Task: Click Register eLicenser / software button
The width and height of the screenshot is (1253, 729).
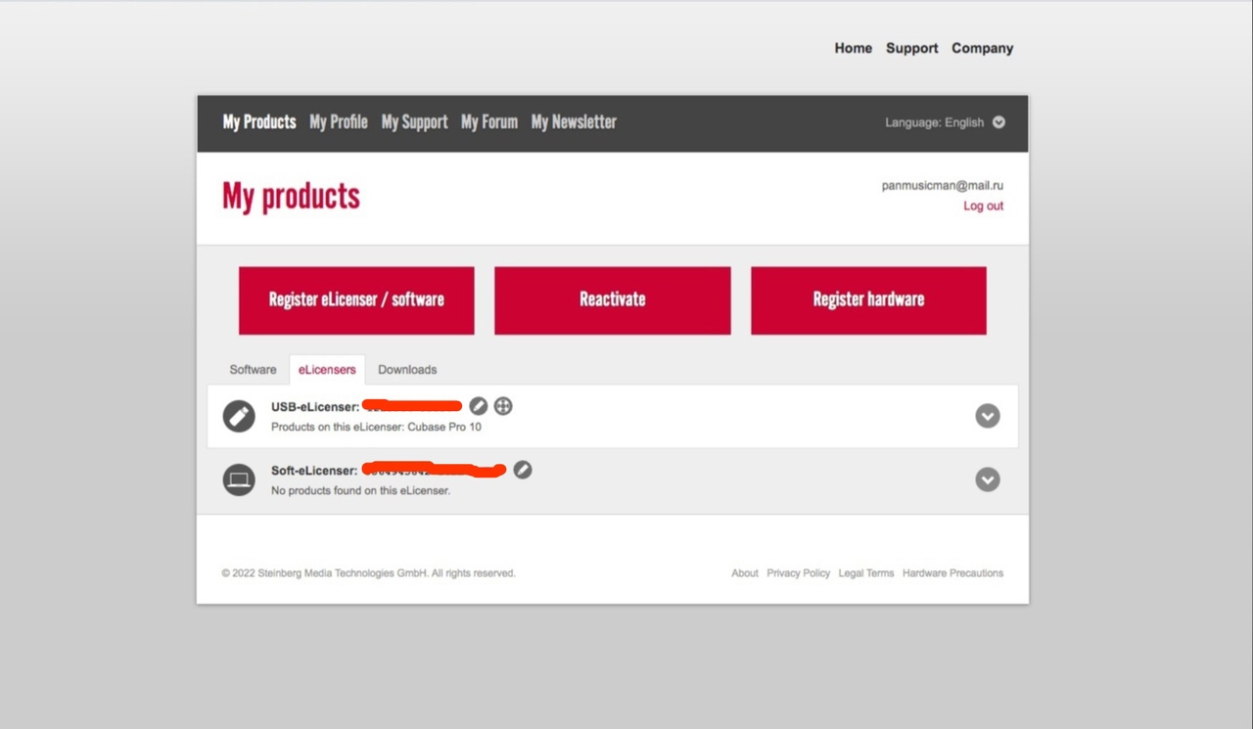Action: coord(356,300)
